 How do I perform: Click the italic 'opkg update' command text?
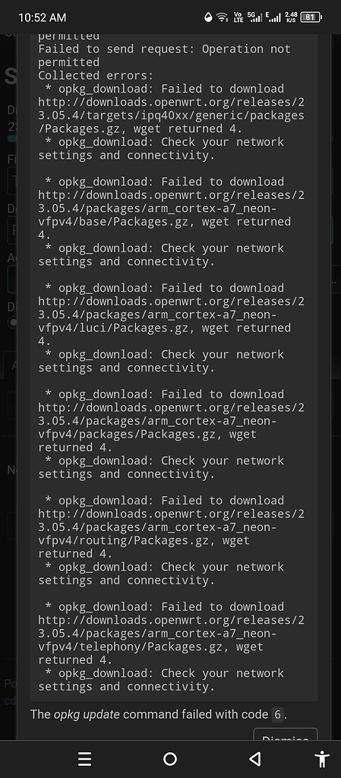click(87, 715)
